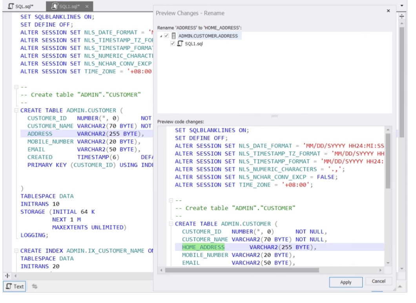Click SET DEFINE OFF in preview pane
This screenshot has height=303, width=416.
click(201, 138)
